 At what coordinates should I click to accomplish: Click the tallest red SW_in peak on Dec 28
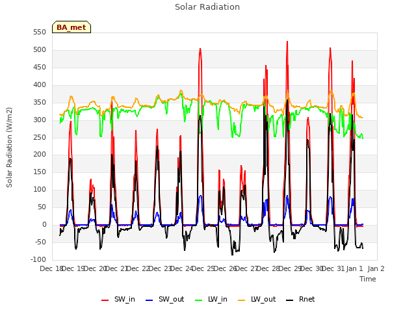point(287,42)
